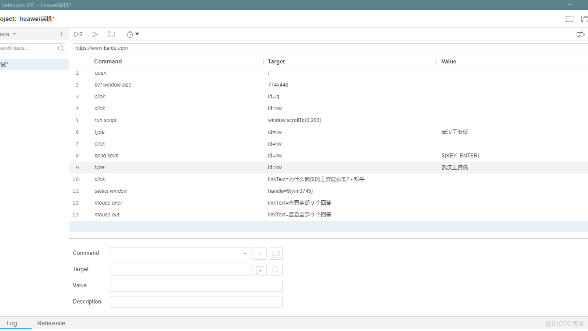
Task: Toggle the disable breakpoints icon
Action: click(x=581, y=34)
